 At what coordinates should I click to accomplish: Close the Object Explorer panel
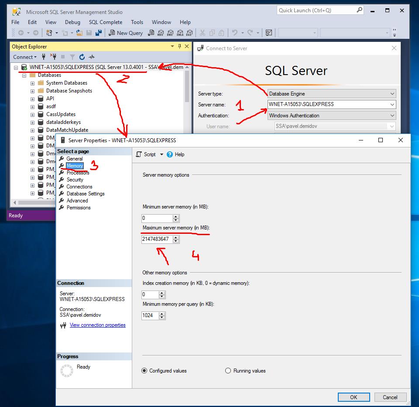(187, 47)
